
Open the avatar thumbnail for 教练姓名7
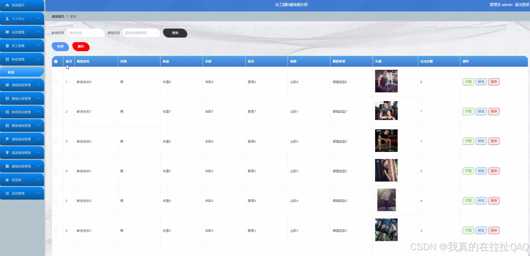(386, 110)
